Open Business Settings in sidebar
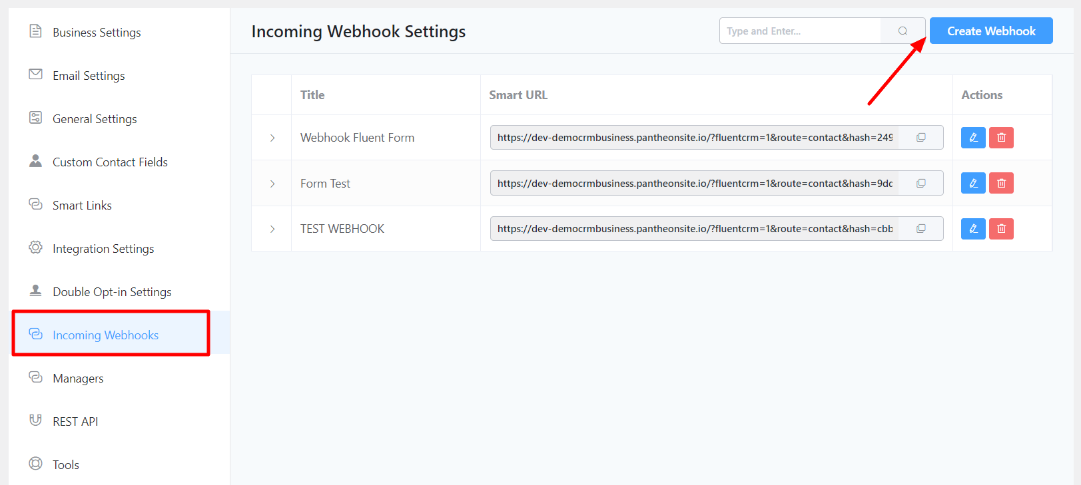Viewport: 1081px width, 485px height. (97, 33)
